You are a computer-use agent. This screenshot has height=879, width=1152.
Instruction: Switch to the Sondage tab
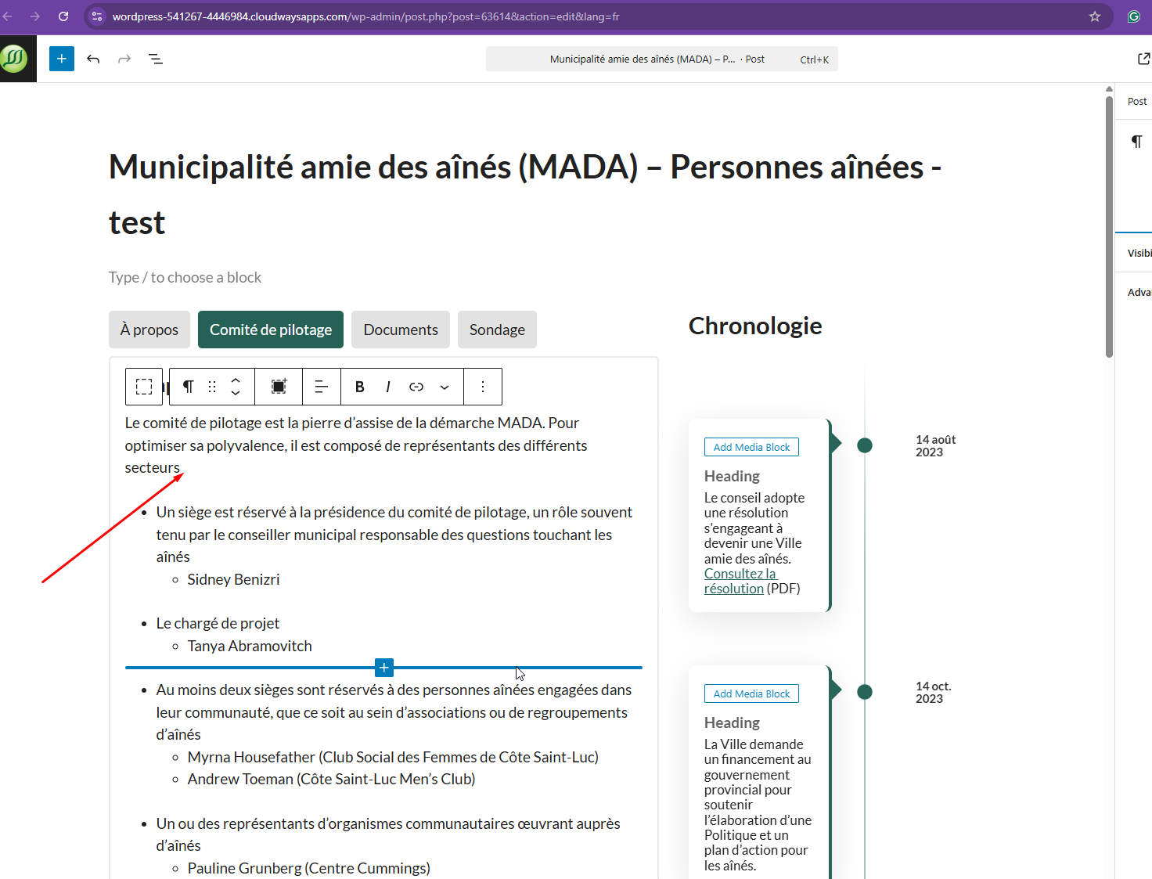tap(497, 330)
